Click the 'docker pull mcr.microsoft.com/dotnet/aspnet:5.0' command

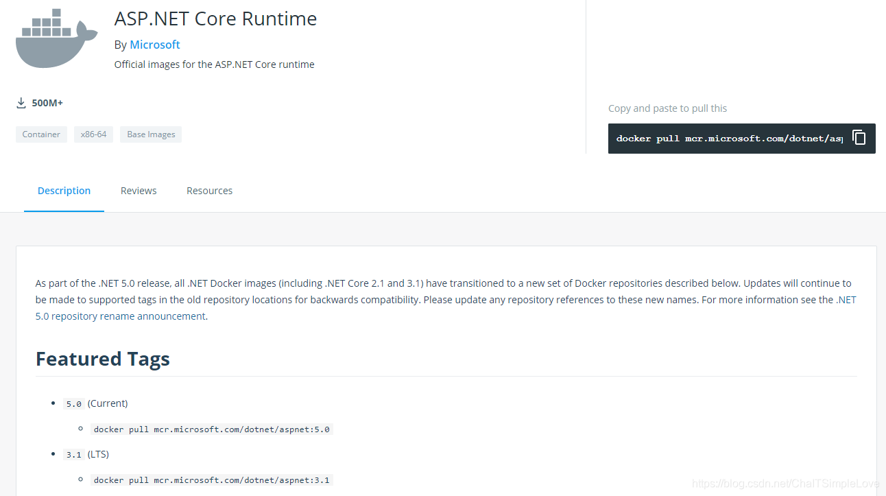pos(212,429)
